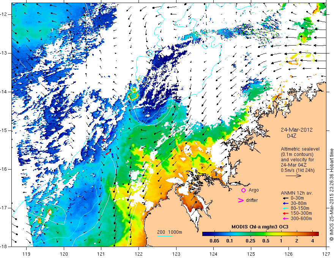
Task: Click the '200 1000m' contour depth label
Action: [170, 232]
